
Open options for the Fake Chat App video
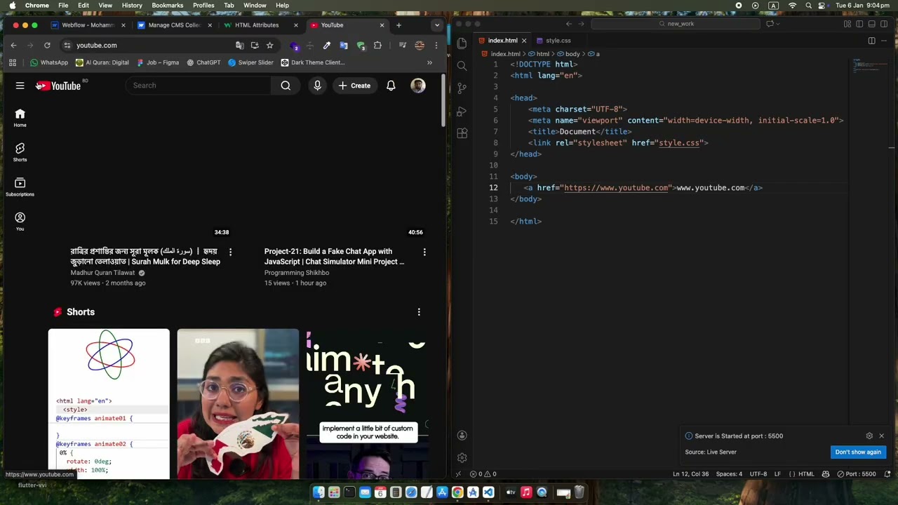click(x=424, y=252)
